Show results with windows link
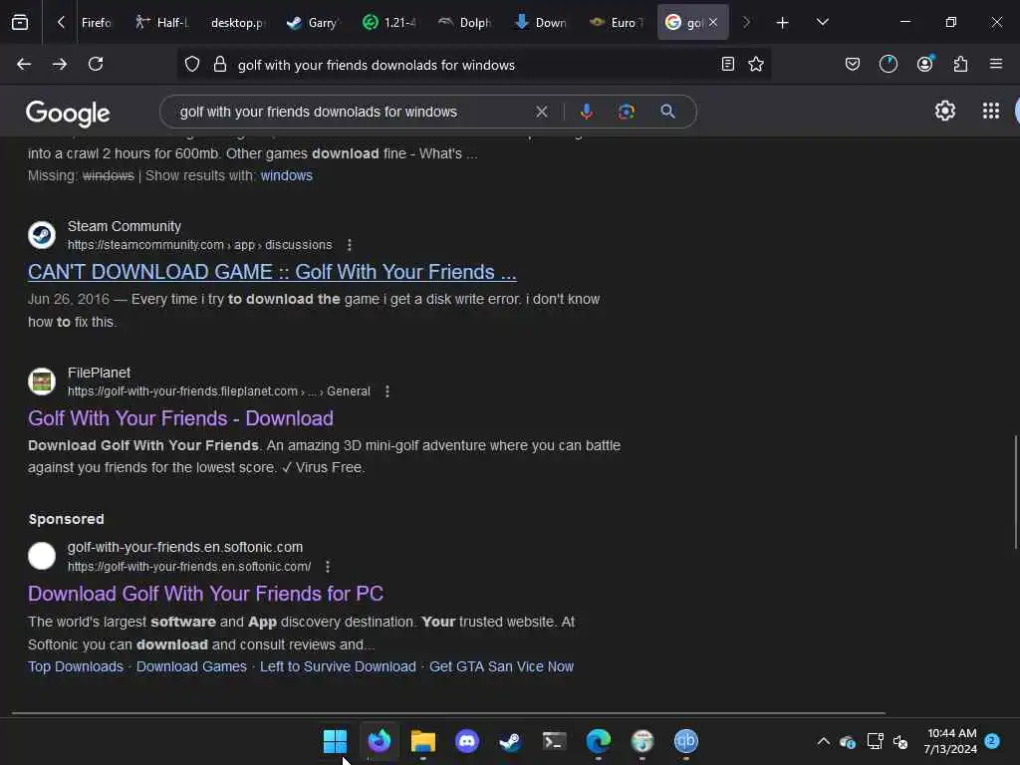Viewport: 1020px width, 765px height. [x=286, y=175]
